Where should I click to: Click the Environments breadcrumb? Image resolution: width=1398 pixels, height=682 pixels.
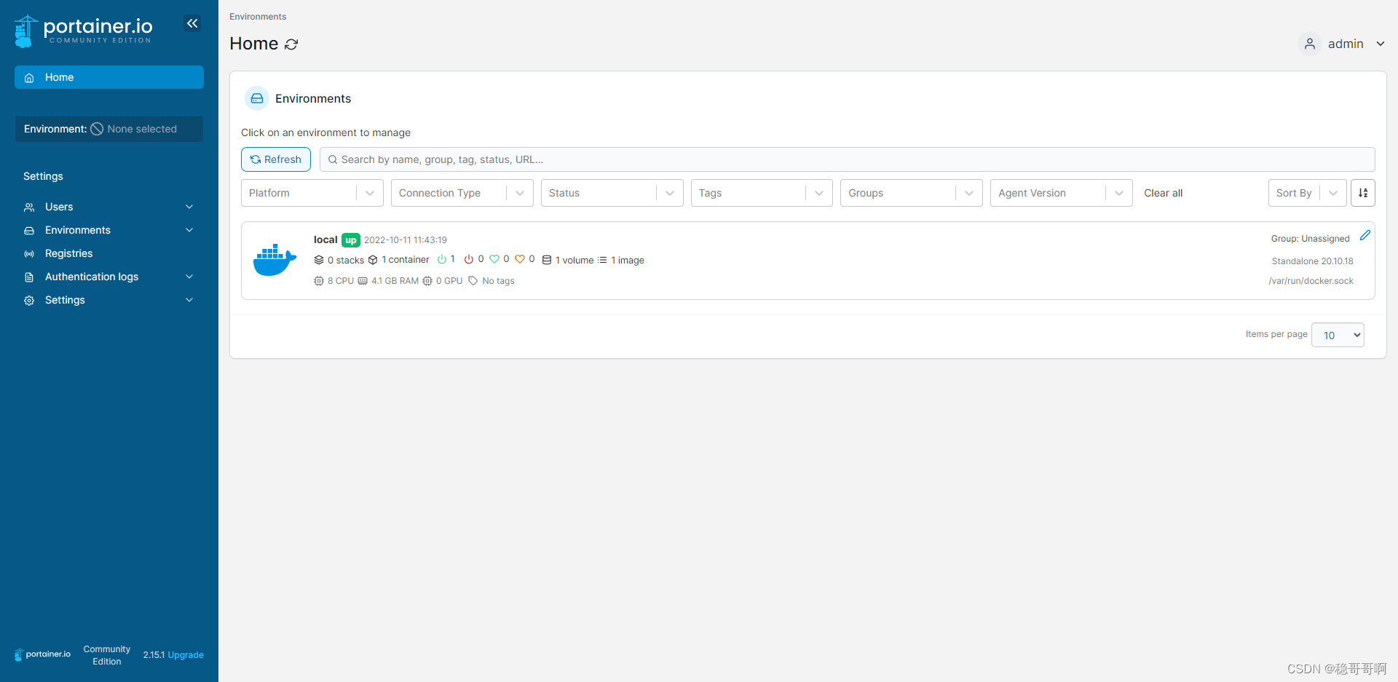click(x=257, y=16)
